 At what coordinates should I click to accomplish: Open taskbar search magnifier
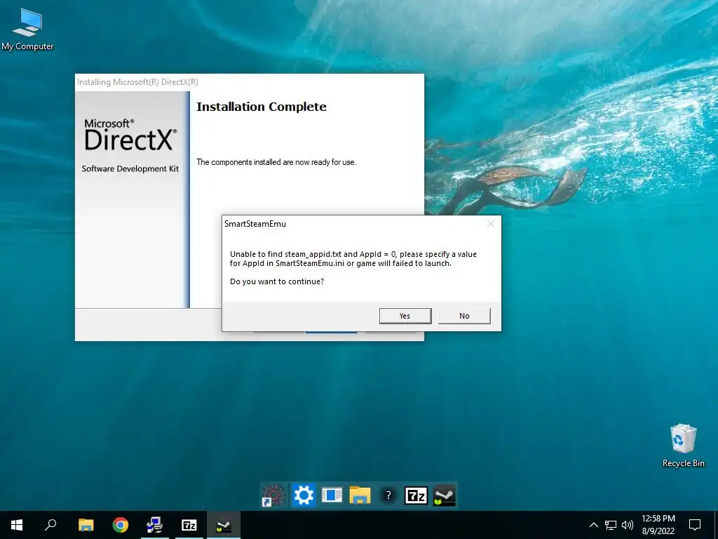coord(50,525)
